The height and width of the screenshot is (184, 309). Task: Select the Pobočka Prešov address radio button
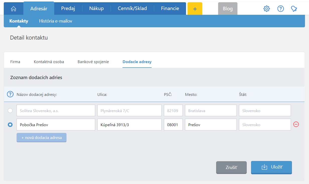click(x=10, y=124)
